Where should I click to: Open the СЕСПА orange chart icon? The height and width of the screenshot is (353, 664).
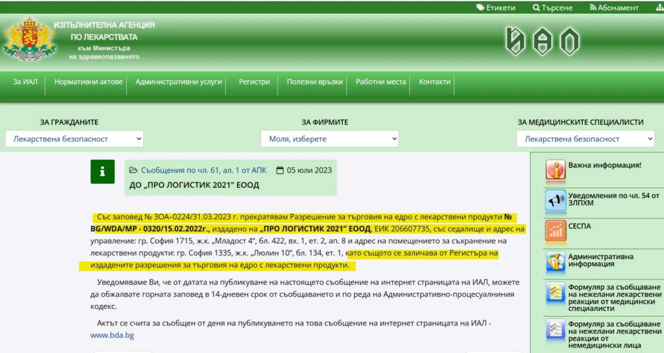tap(556, 231)
